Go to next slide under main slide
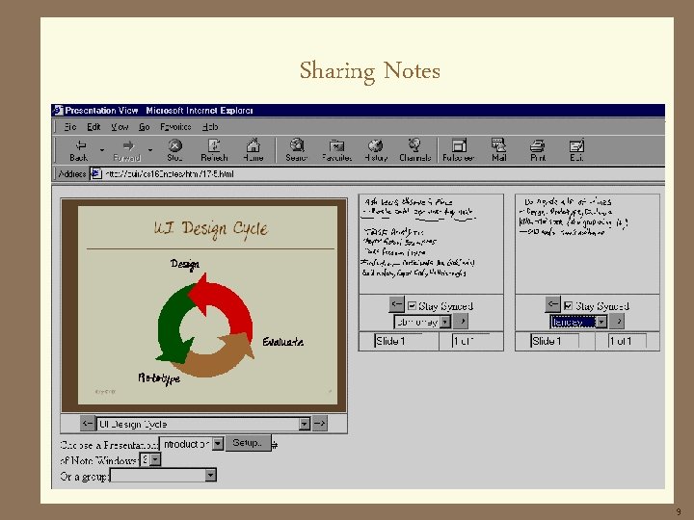 [320, 424]
